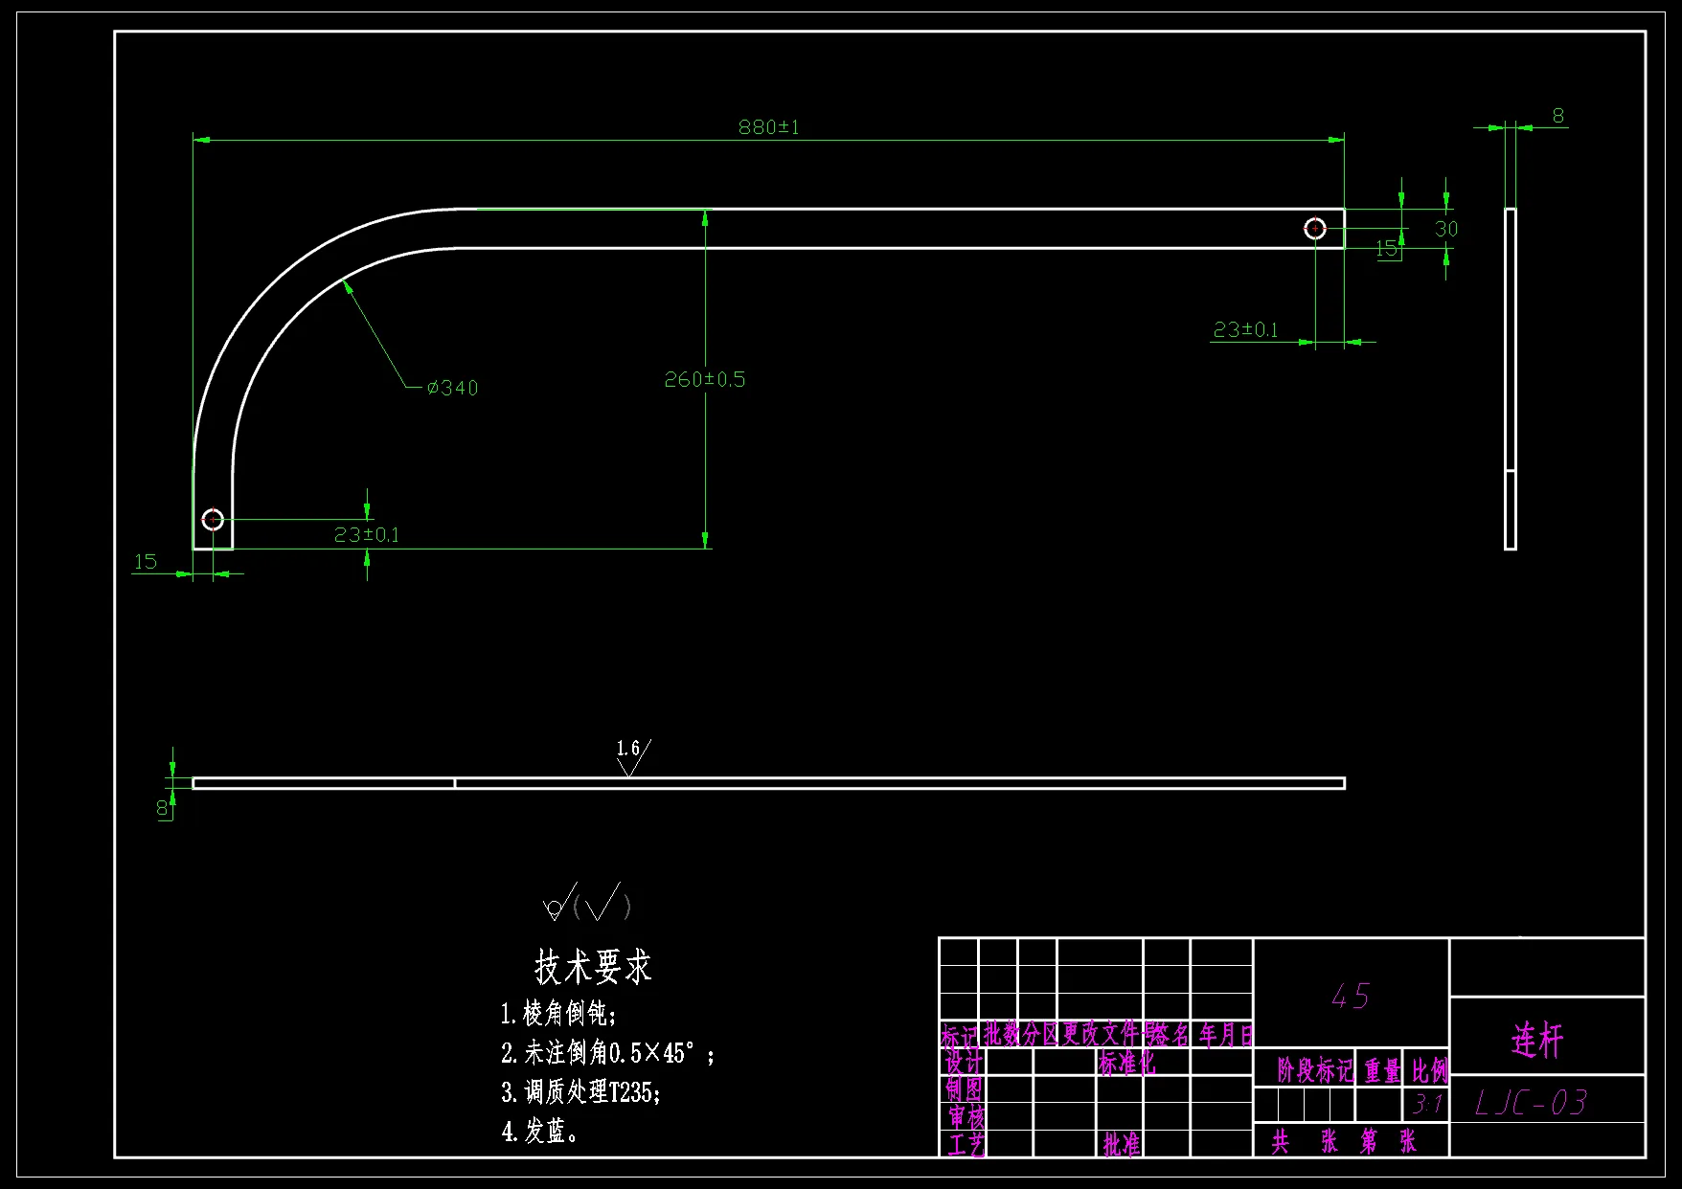This screenshot has width=1682, height=1189.
Task: Select the 重量 title block label
Action: (1382, 1070)
